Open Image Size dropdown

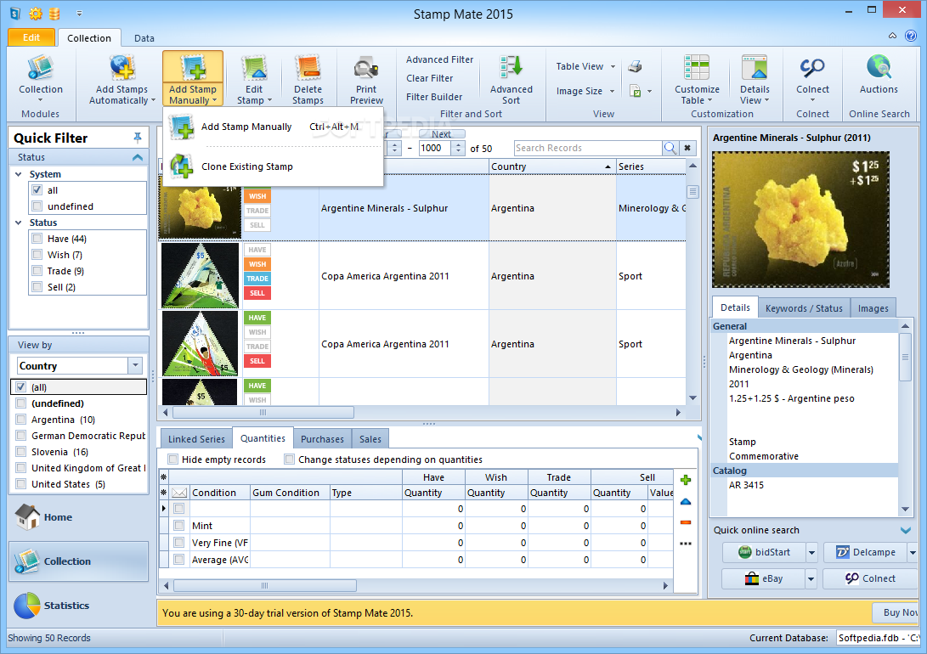585,91
